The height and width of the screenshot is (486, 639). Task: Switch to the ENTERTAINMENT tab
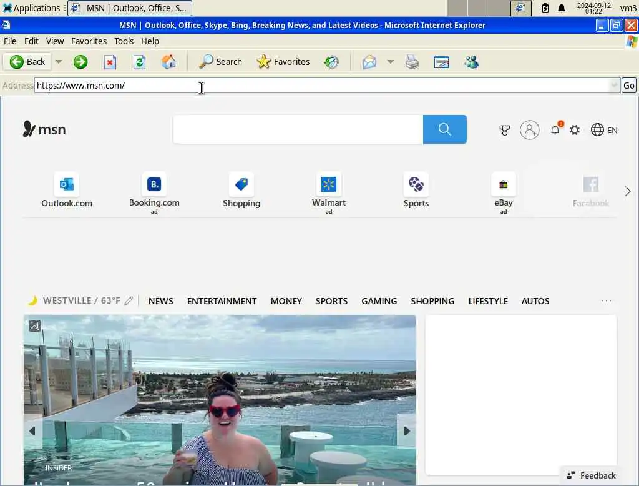(x=222, y=301)
